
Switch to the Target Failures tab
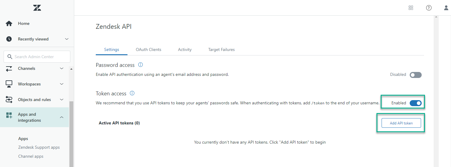221,49
